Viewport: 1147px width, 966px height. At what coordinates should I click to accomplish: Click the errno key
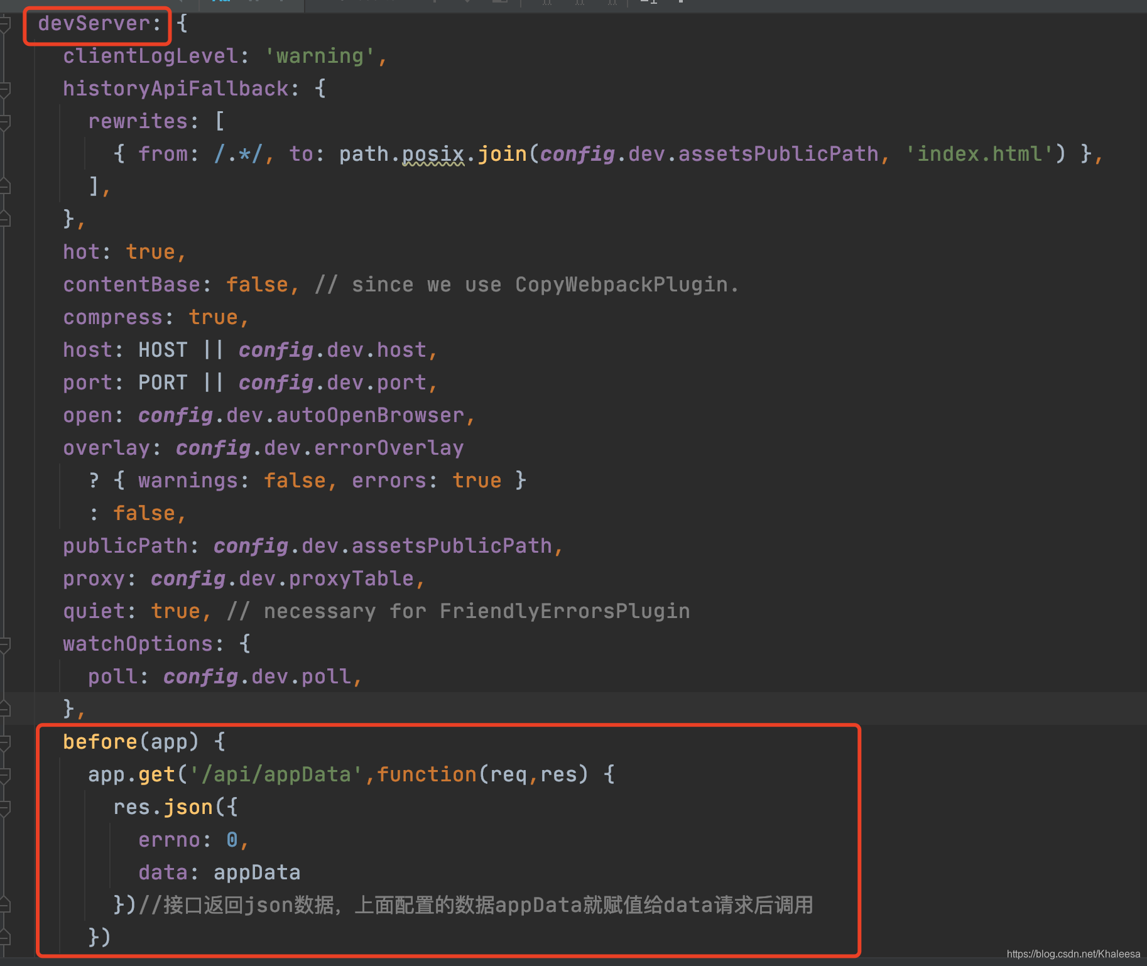[x=169, y=840]
